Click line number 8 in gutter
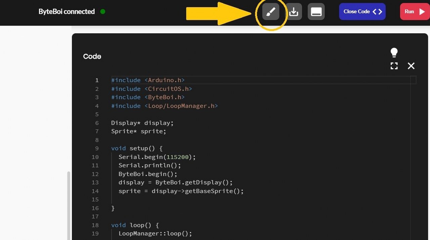Viewport: 430px width, 240px height. tap(97, 140)
